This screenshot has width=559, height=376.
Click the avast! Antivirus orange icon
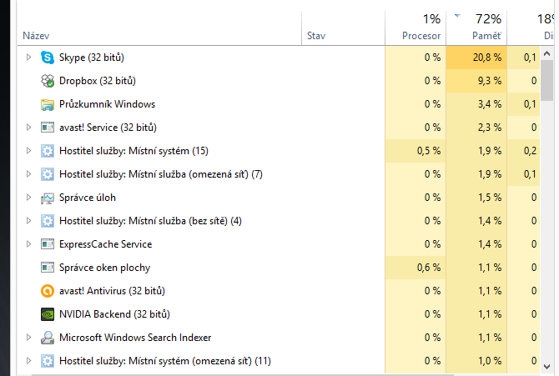coord(48,291)
